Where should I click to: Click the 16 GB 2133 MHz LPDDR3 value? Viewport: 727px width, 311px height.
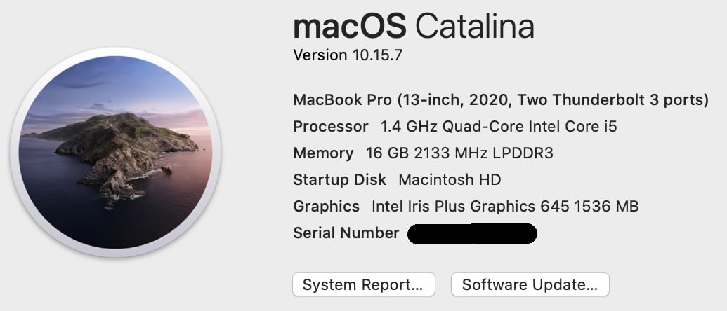click(459, 153)
